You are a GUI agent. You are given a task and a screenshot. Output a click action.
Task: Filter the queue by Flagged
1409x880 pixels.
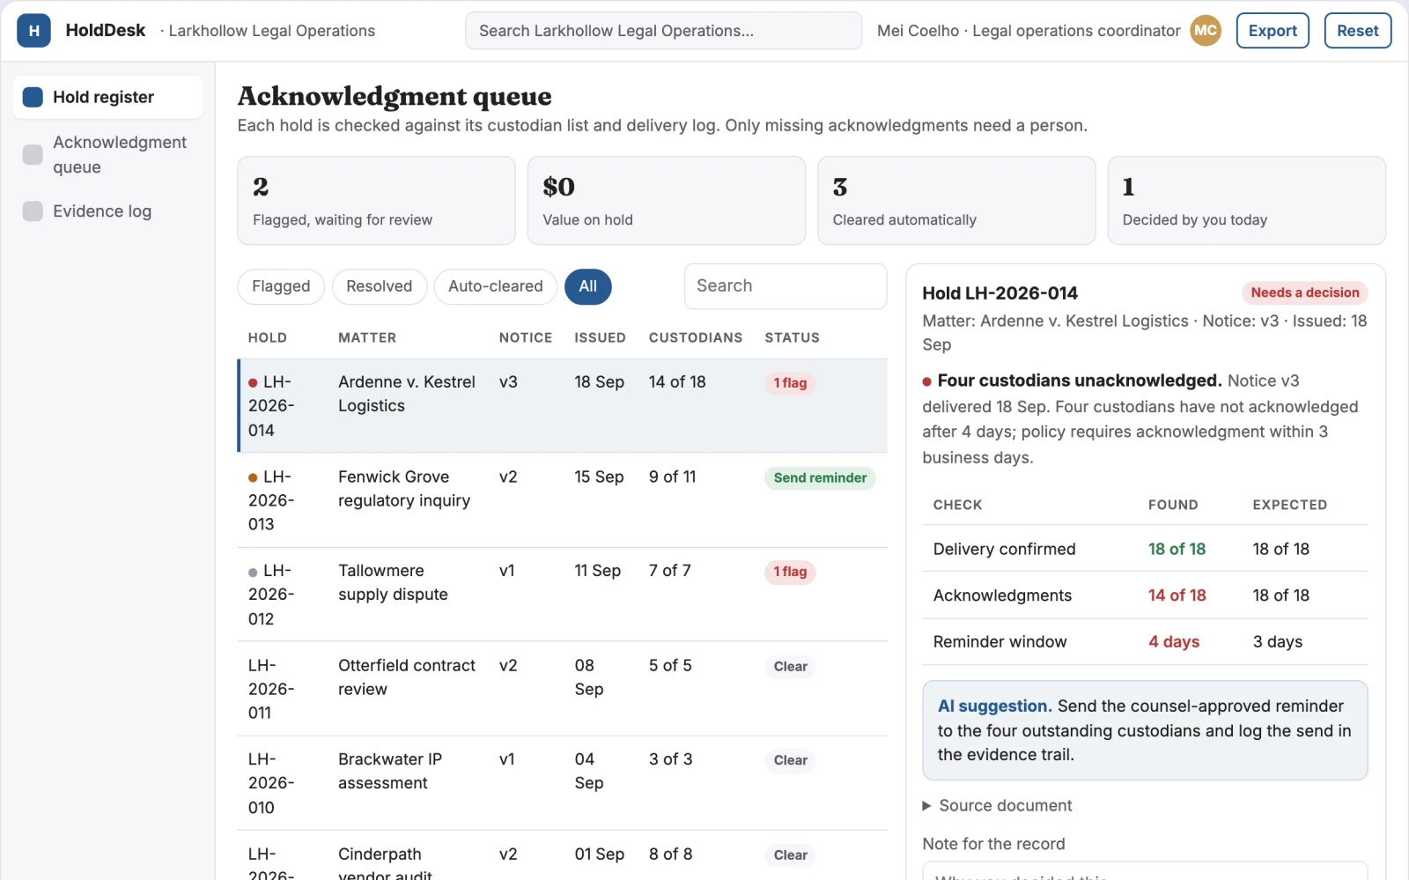click(x=281, y=286)
